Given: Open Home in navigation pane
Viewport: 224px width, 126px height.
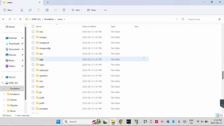Looking at the screenshot, I should click(x=10, y=27).
